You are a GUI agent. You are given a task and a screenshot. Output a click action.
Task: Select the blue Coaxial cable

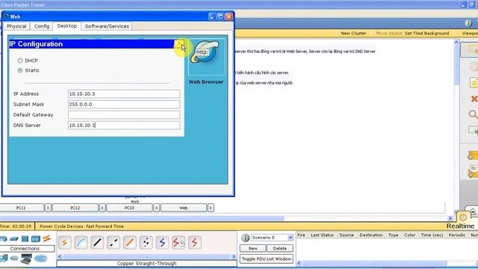162,243
